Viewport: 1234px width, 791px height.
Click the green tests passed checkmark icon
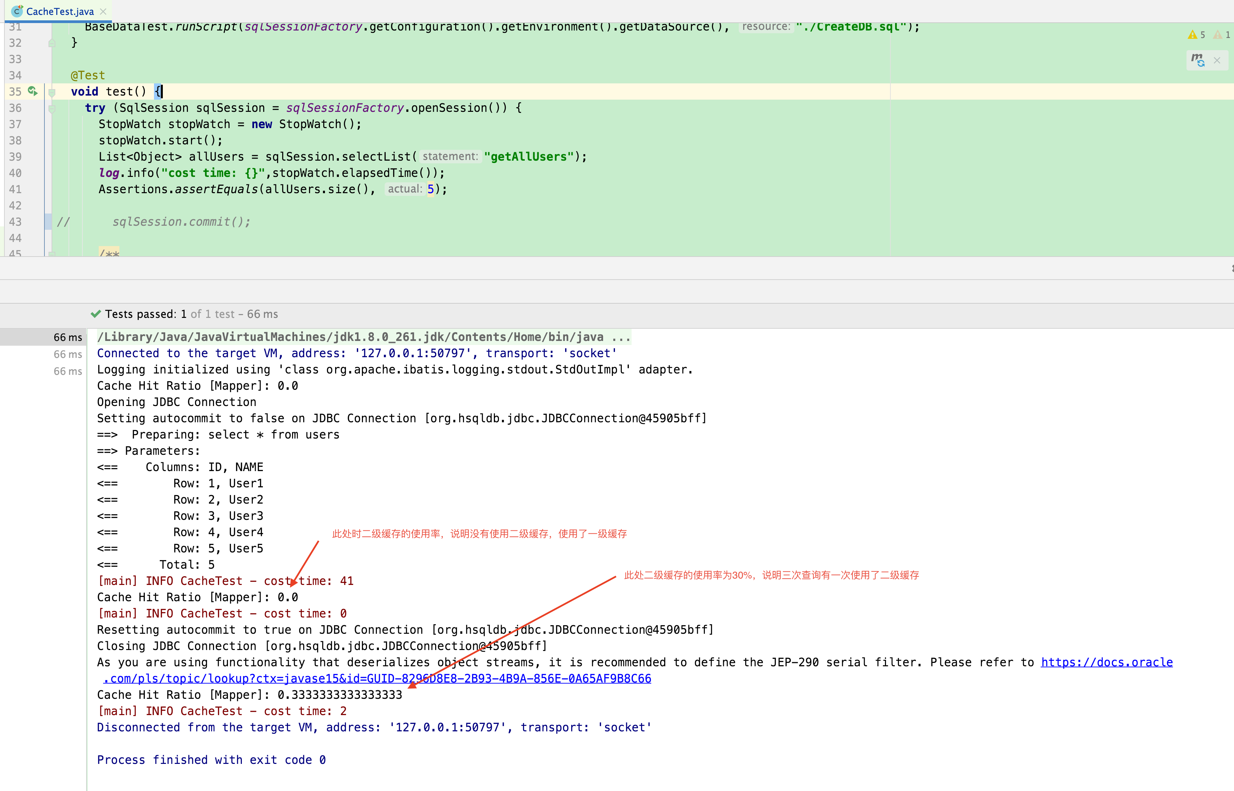point(96,314)
